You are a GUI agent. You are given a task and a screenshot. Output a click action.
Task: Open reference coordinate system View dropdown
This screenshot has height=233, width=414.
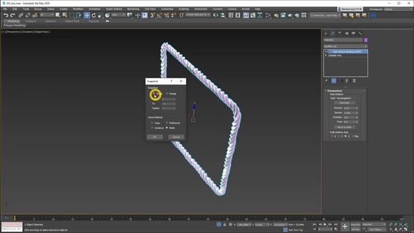click(x=118, y=15)
